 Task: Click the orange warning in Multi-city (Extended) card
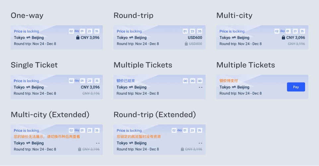pyautogui.click(x=47, y=136)
